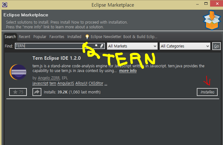223x145 pixels.
Task: Close the Eclipse Marketplace window
Action: [217, 4]
